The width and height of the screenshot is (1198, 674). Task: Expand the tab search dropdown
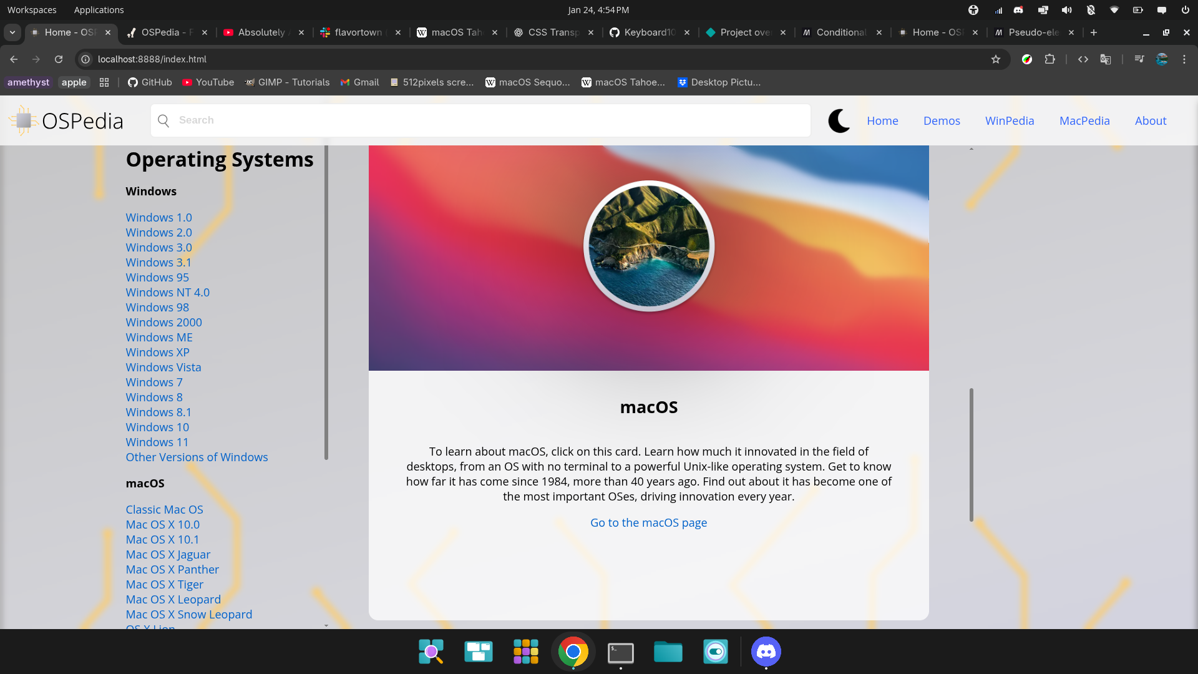(12, 32)
